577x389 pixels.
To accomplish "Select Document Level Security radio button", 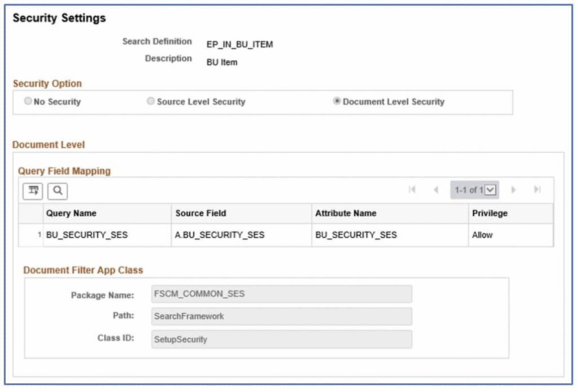I will point(336,102).
